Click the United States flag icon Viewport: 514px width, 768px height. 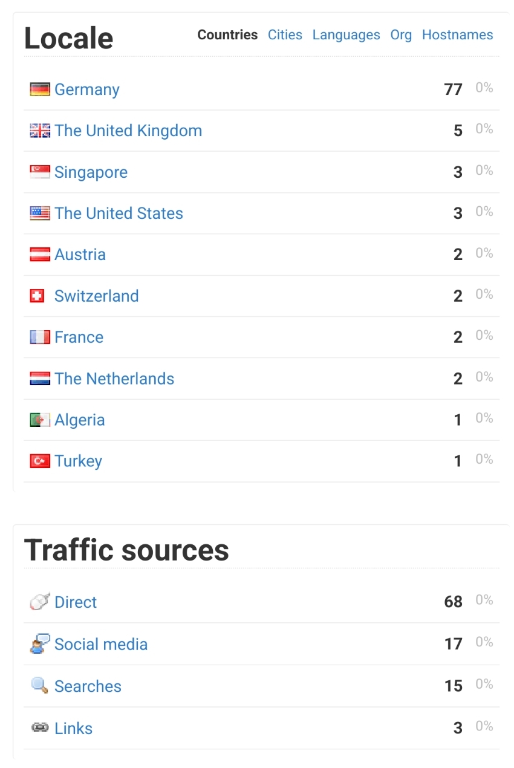tap(40, 213)
